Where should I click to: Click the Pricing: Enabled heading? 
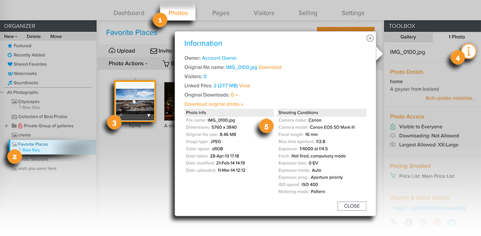[x=410, y=166]
